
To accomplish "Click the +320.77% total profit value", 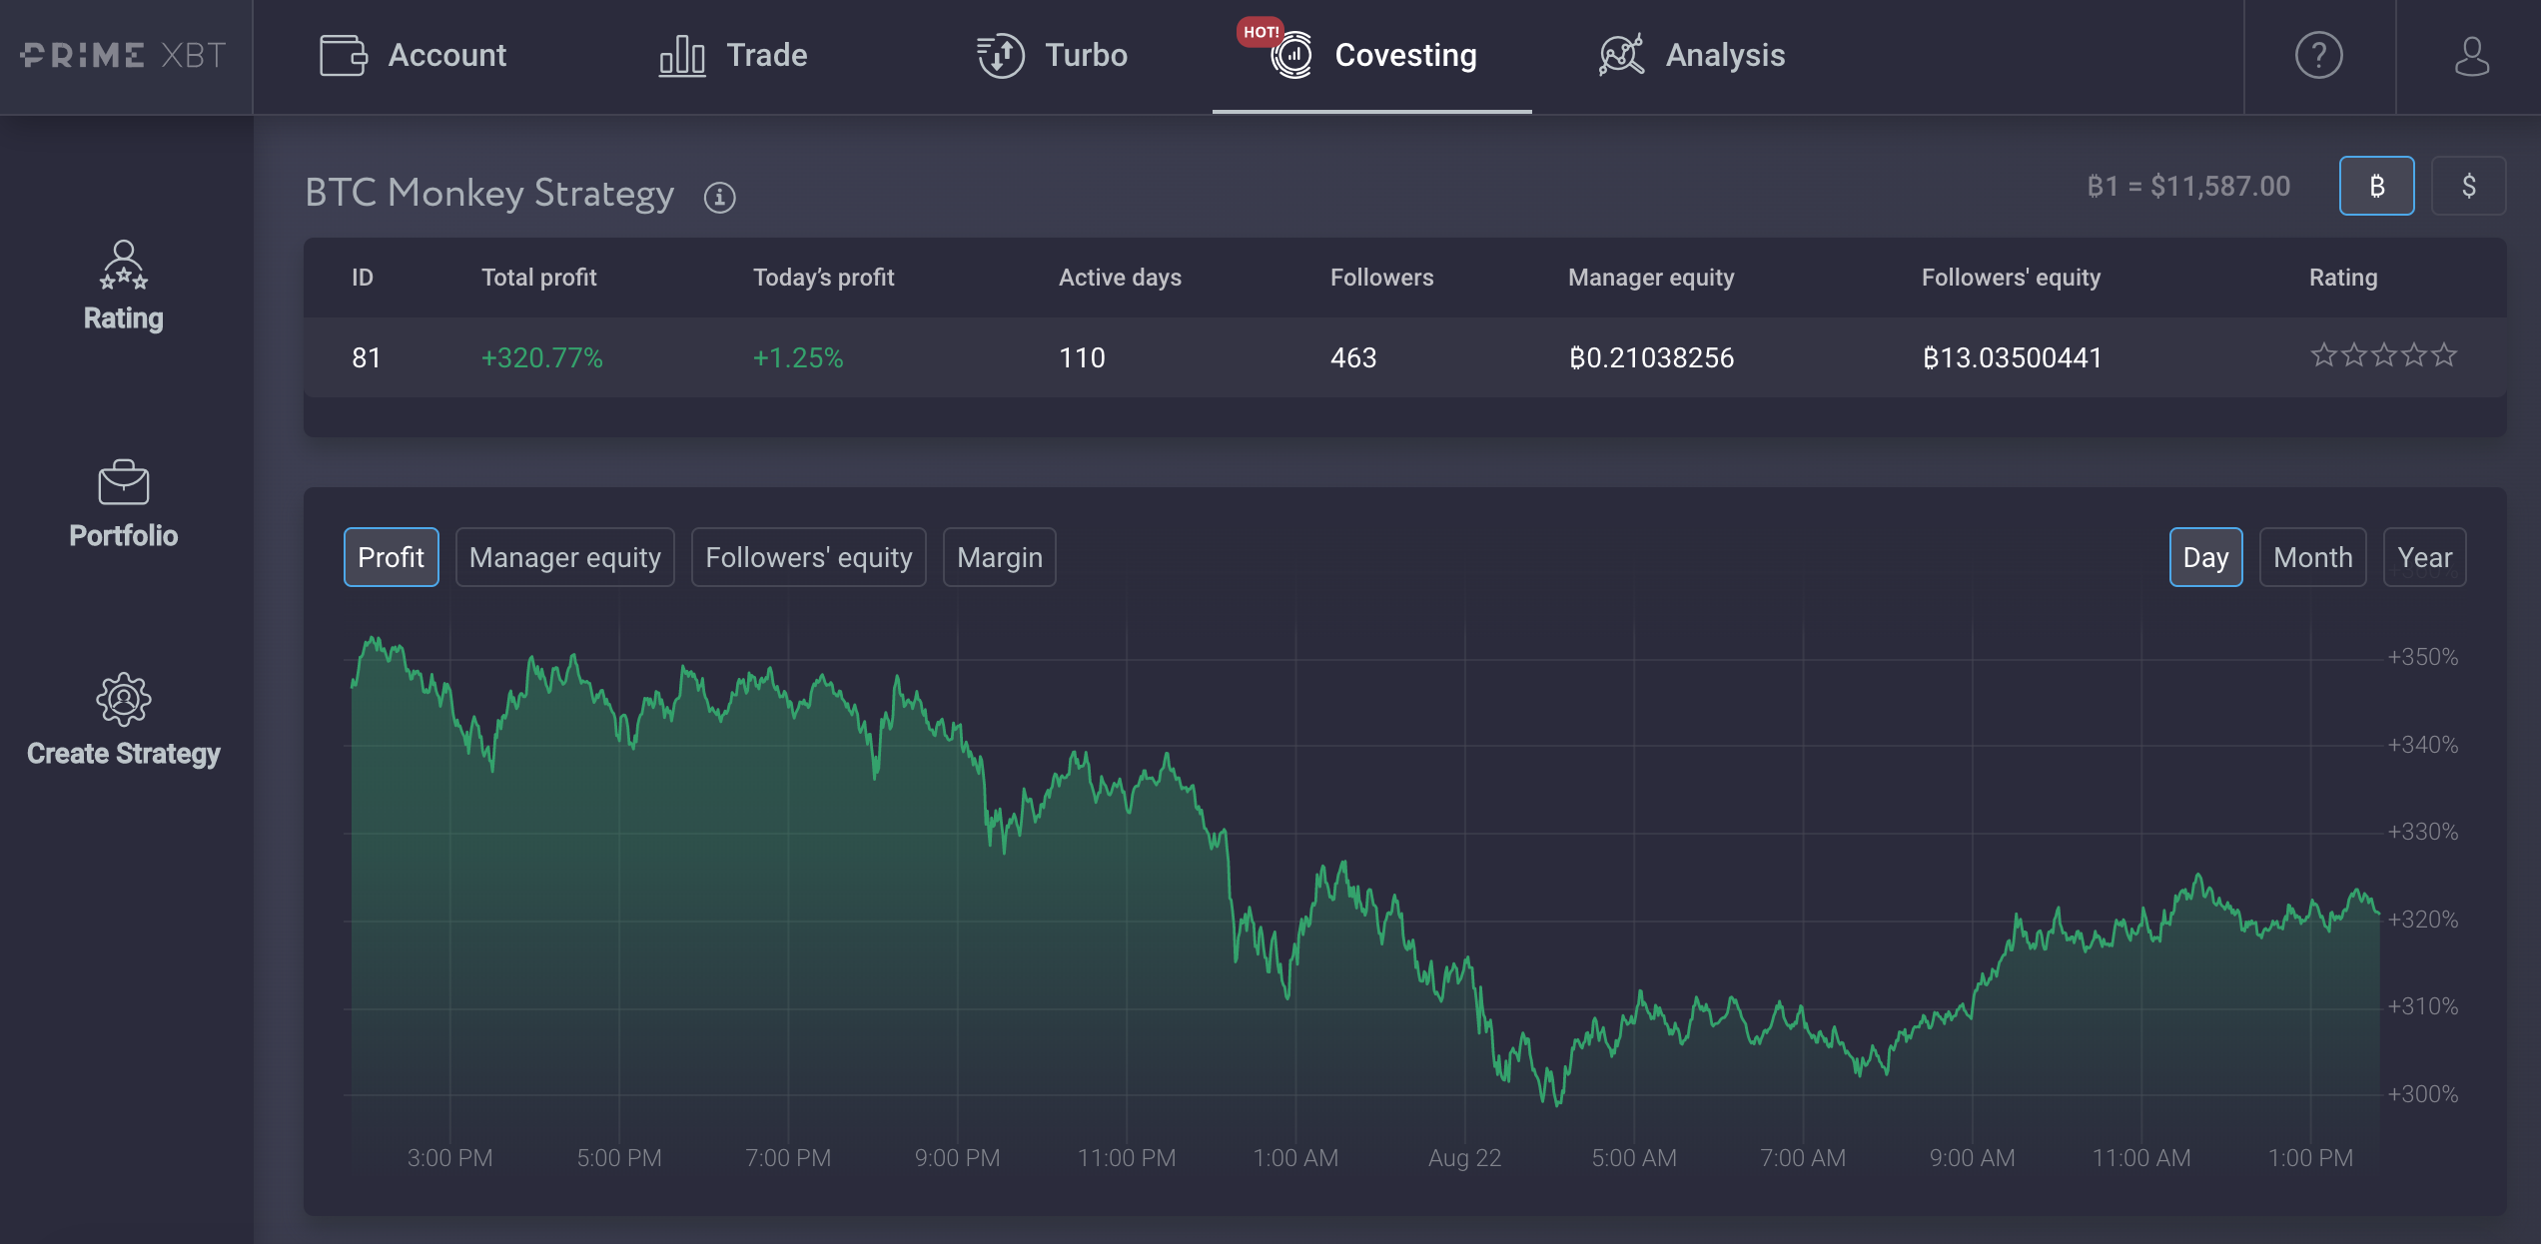I will (542, 357).
